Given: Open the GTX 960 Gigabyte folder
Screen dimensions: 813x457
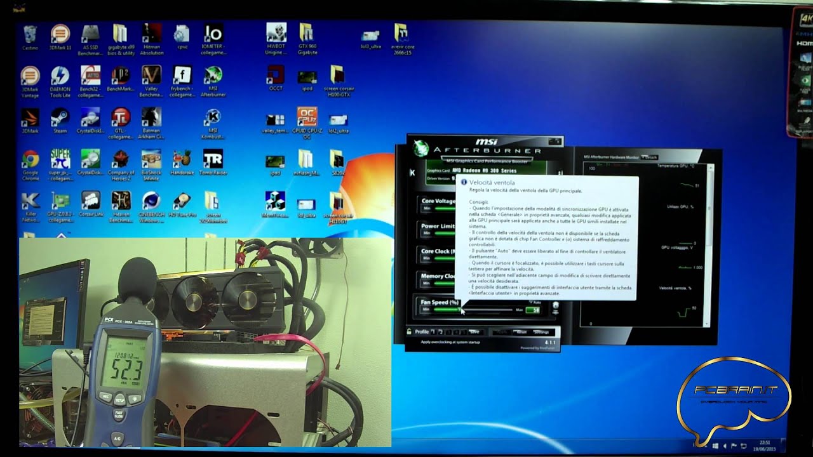Looking at the screenshot, I should (x=307, y=39).
